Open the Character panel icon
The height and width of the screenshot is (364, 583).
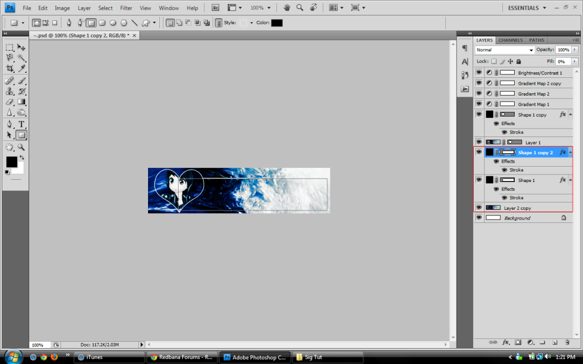(x=465, y=61)
